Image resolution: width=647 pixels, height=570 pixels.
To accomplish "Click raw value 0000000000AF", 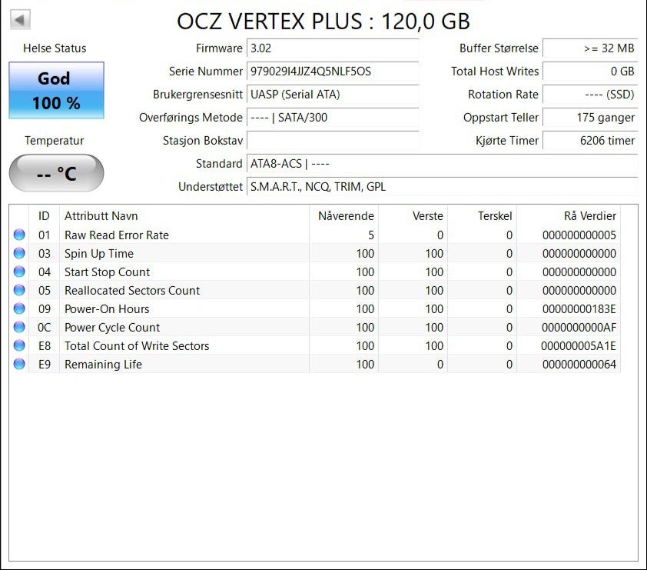I will tap(579, 328).
